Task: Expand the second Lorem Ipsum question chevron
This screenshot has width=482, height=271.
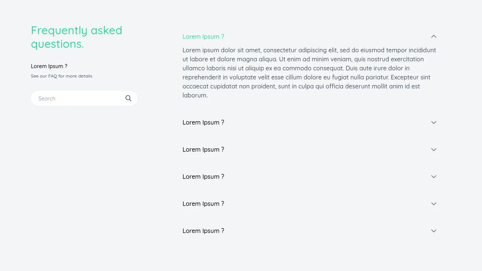Action: click(433, 122)
